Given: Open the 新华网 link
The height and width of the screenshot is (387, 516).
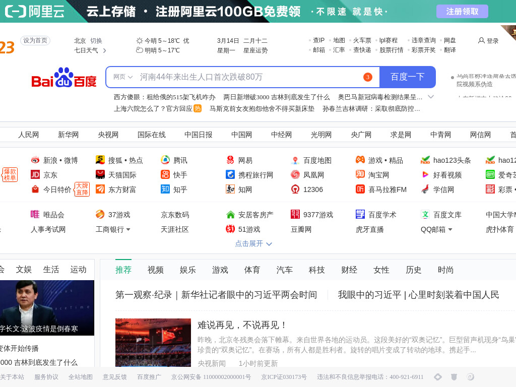Looking at the screenshot, I should coord(68,135).
